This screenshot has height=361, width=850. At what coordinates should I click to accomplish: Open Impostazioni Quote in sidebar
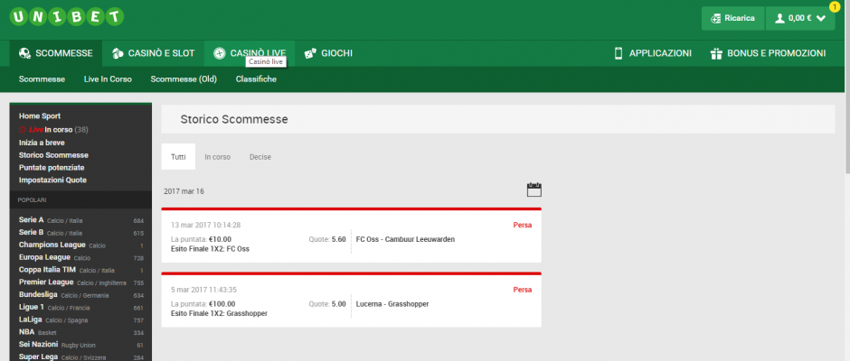(x=52, y=180)
